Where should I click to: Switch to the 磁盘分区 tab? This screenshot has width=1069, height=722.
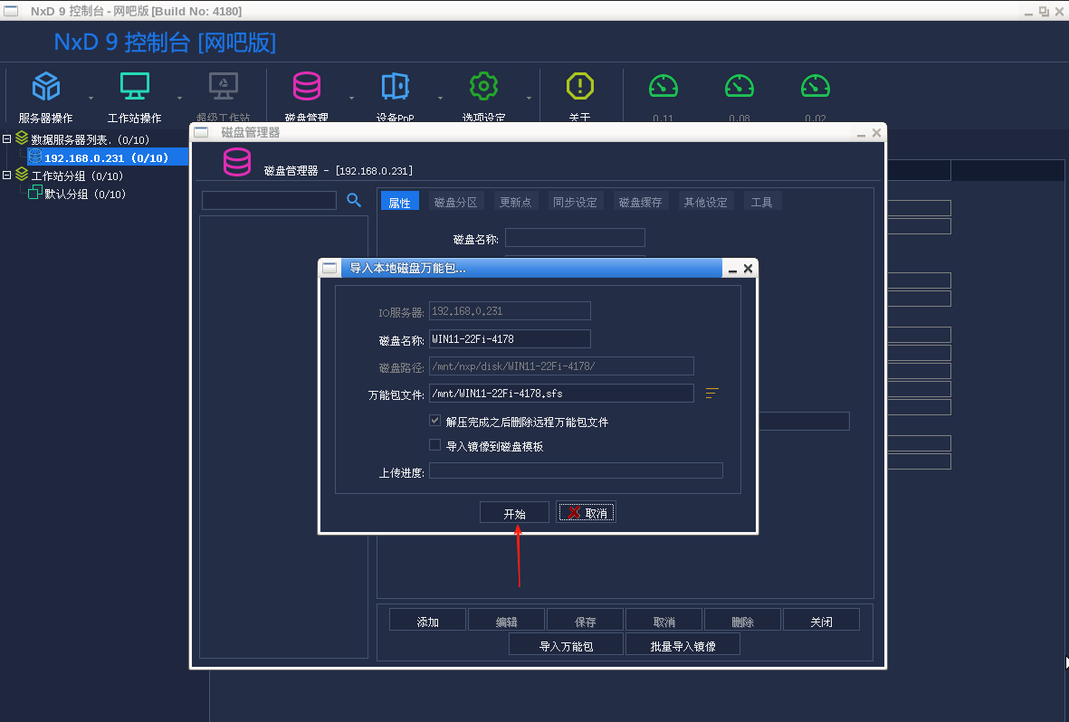click(455, 201)
